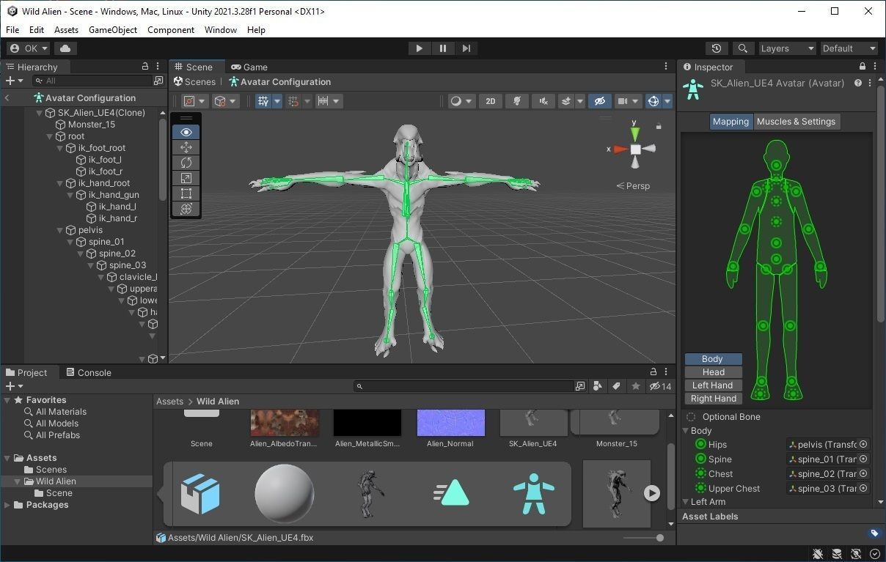886x562 pixels.
Task: Open Inspector panel kebab menu
Action: [876, 67]
